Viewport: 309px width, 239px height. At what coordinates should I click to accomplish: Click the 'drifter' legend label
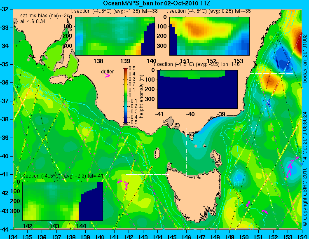click(x=108, y=72)
